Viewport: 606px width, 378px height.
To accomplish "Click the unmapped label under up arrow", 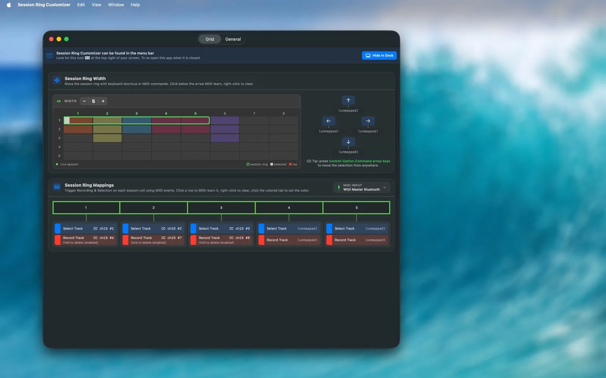I will 348,111.
